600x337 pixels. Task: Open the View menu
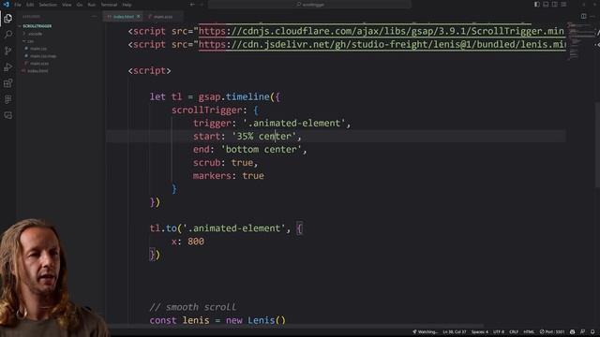(x=67, y=5)
